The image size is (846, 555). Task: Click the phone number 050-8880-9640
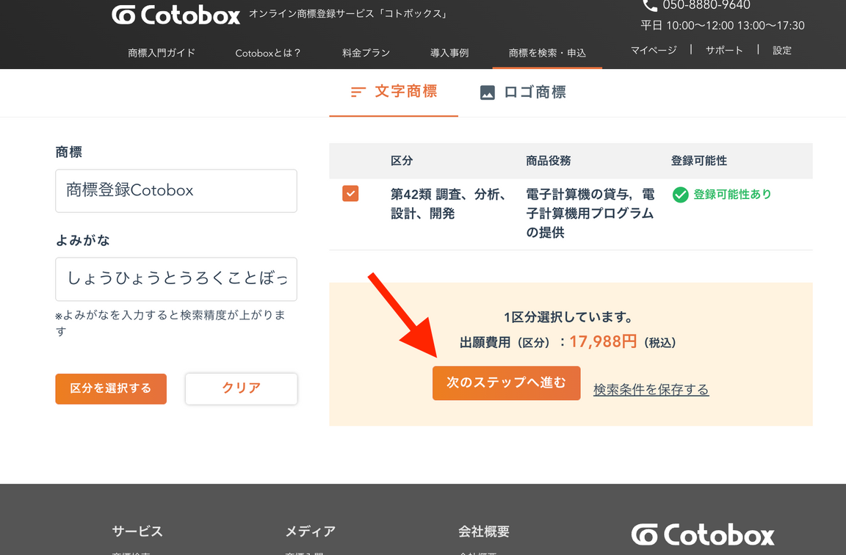pyautogui.click(x=706, y=5)
